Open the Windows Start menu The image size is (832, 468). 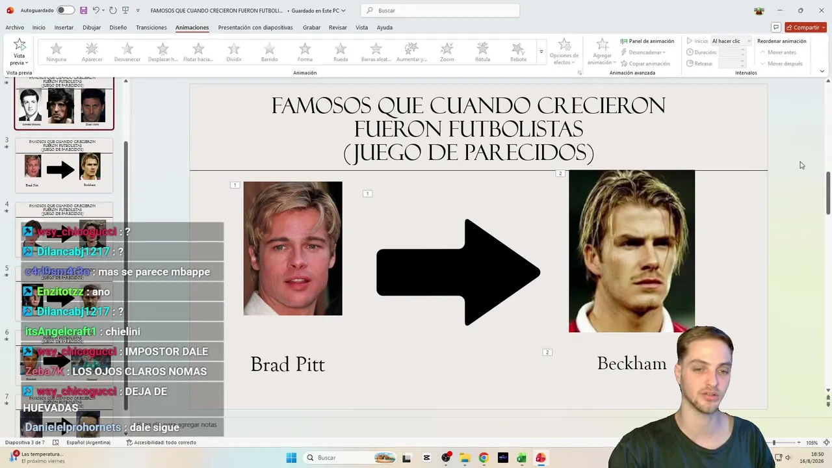point(291,458)
